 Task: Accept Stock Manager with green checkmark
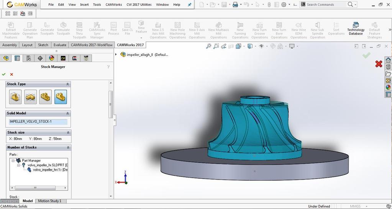4,74
